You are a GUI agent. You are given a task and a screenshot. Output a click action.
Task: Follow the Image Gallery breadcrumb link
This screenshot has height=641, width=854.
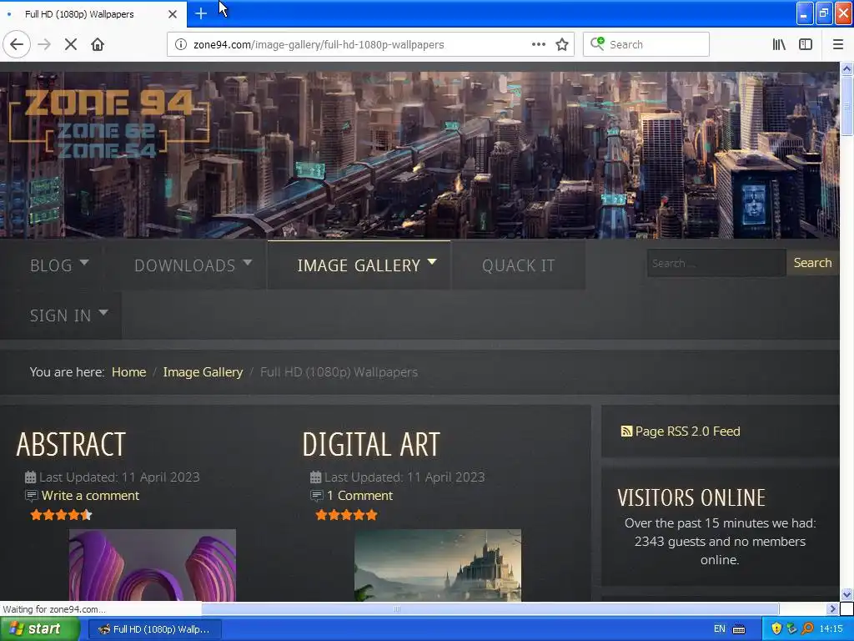click(203, 371)
